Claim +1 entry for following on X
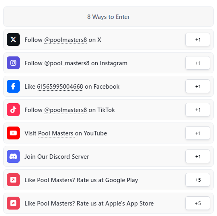217x216 pixels. point(198,39)
